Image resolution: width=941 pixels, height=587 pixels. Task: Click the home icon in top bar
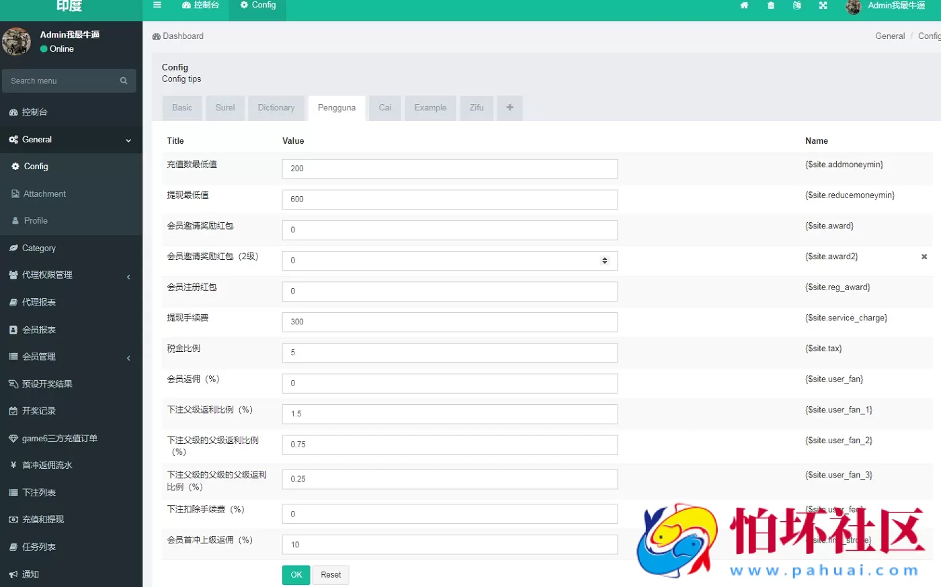point(744,5)
